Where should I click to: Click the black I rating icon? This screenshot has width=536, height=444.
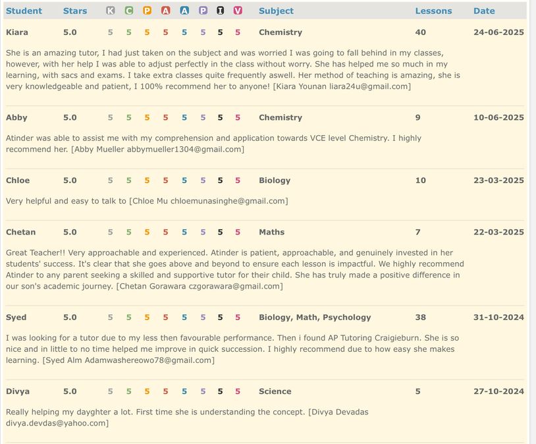(221, 11)
